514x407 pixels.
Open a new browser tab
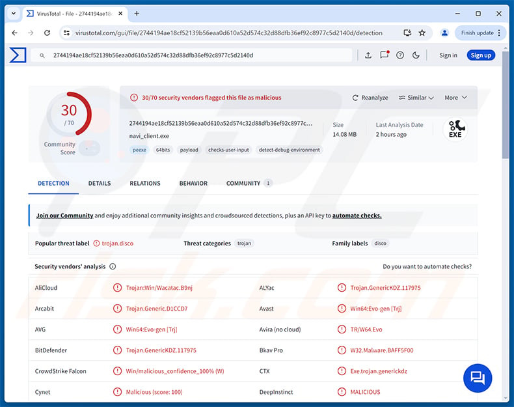137,14
